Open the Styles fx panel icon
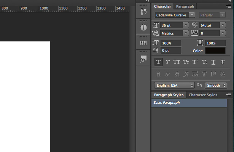 [143, 59]
